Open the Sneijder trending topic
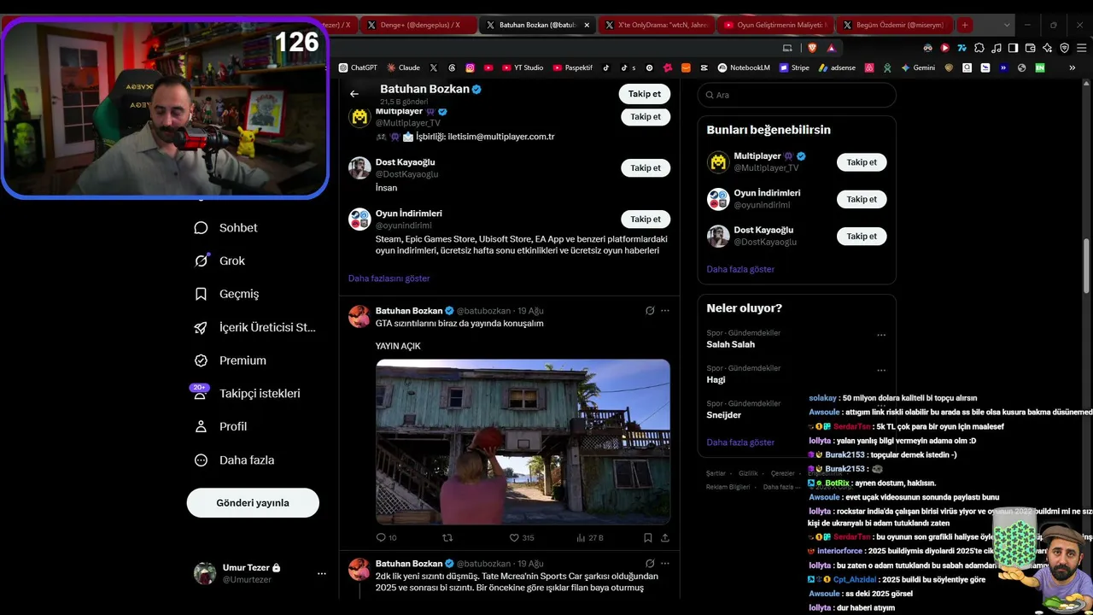Screen dimensions: 1093x615 pos(724,415)
